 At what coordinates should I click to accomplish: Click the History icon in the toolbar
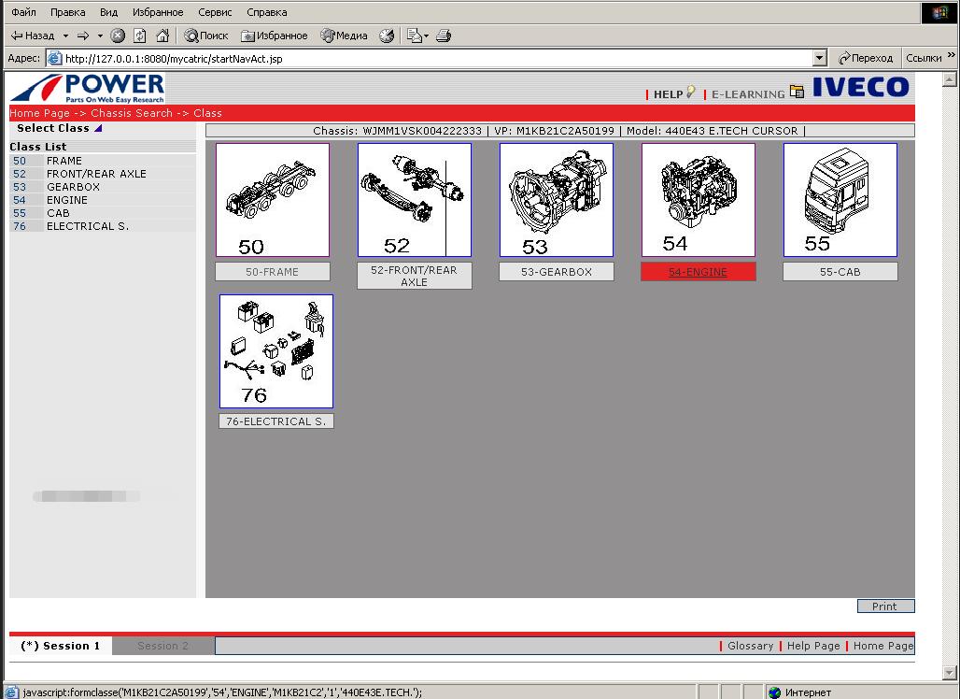[x=387, y=36]
